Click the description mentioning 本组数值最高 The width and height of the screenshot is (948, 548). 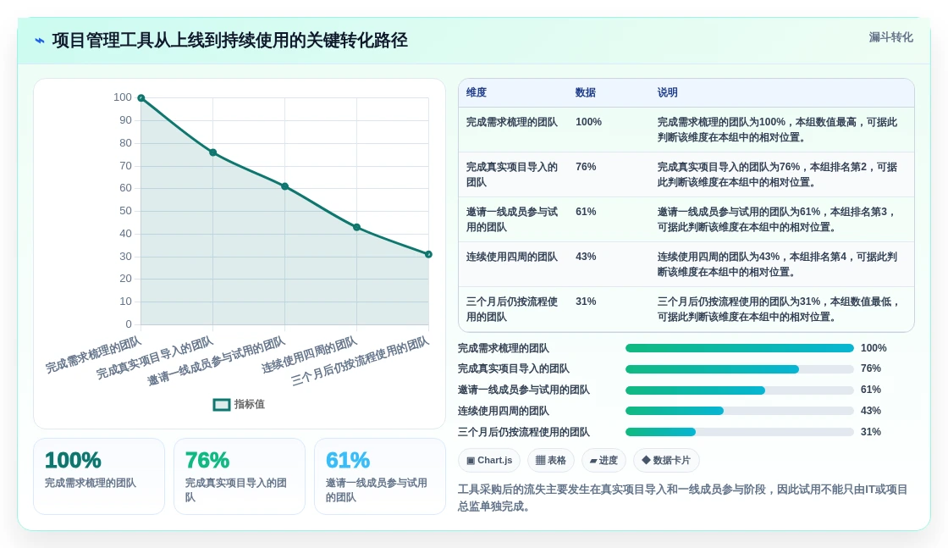[778, 130]
